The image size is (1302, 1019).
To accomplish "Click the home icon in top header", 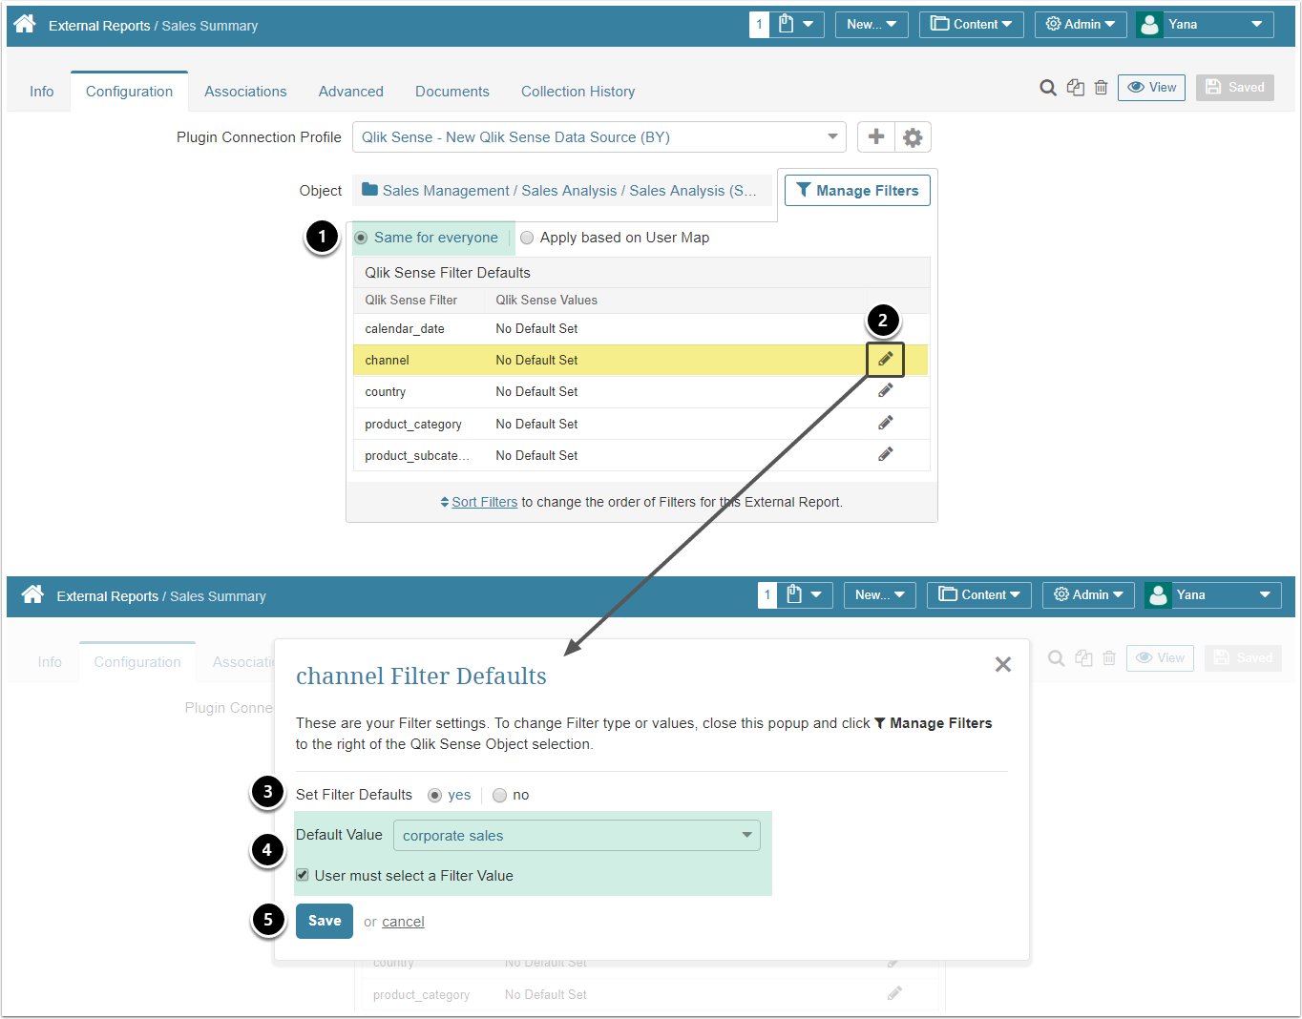I will 25,24.
